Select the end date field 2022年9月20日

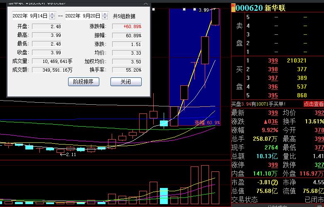[x=82, y=16]
